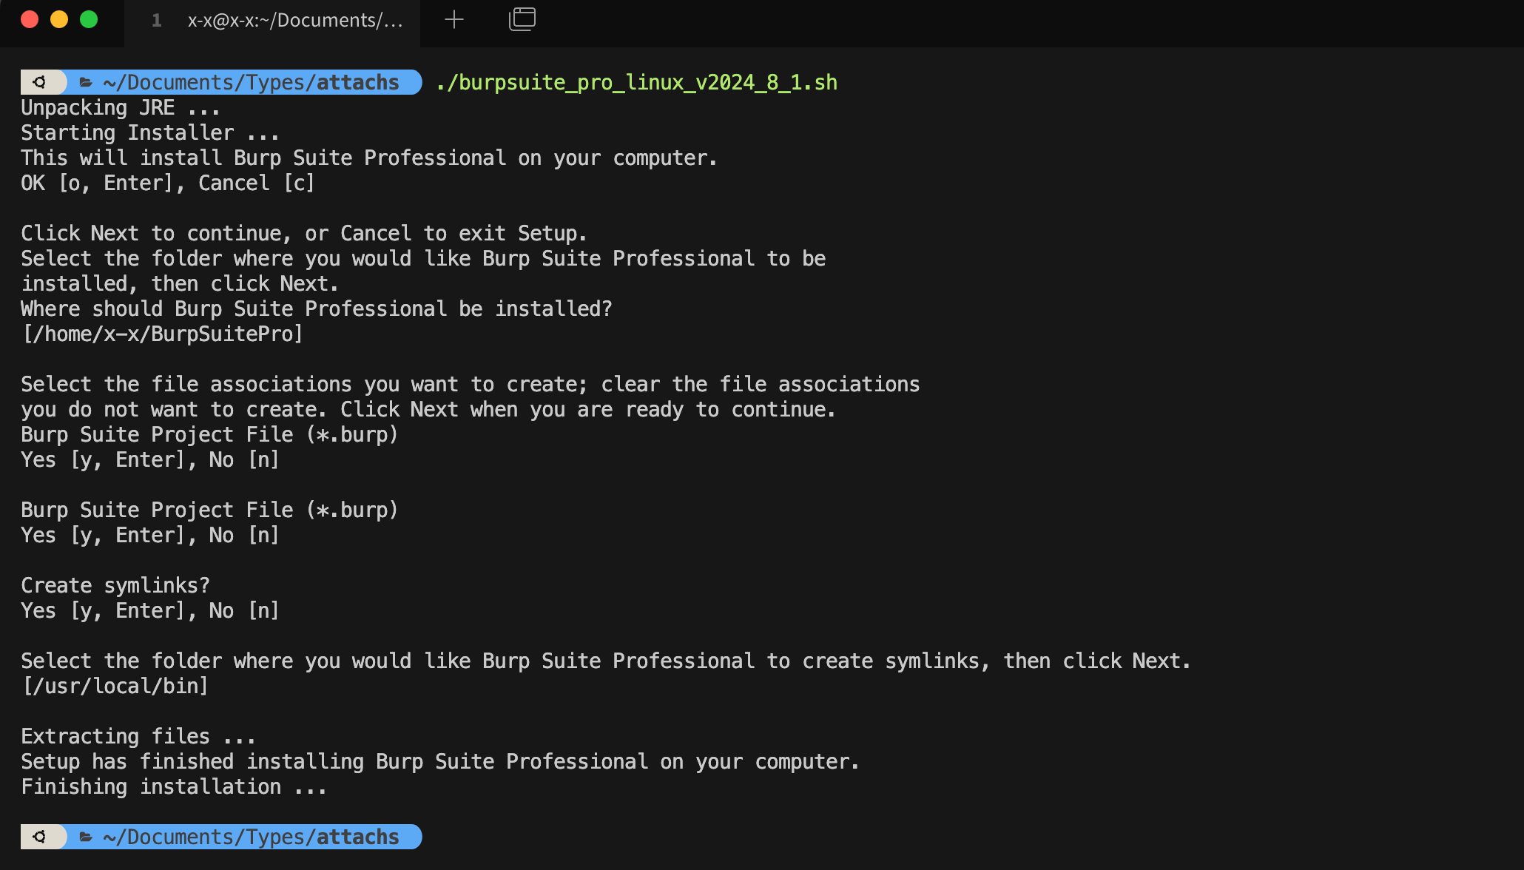Viewport: 1524px width, 870px height.
Task: Click 'Yes [y, Enter], No [n]' under Create symlinks
Action: click(x=150, y=611)
